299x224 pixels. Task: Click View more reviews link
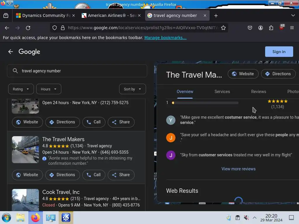(238, 169)
